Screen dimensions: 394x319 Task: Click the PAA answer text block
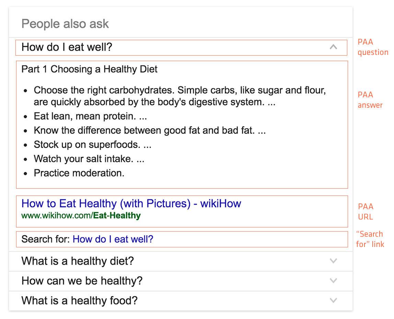point(172,123)
